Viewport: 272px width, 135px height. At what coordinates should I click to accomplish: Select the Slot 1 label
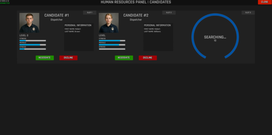tap(89, 12)
